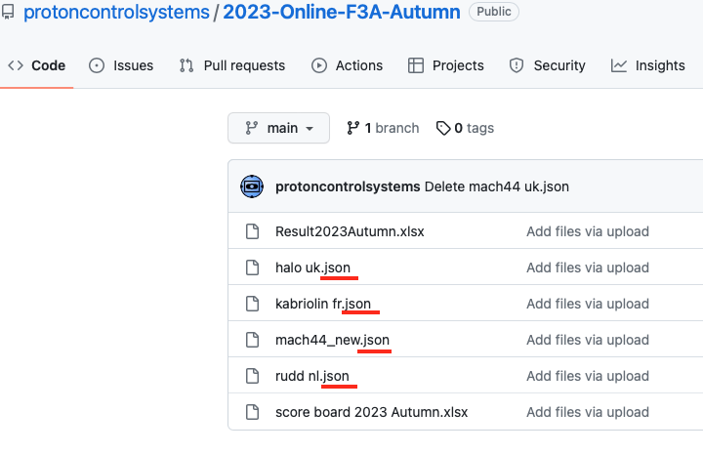This screenshot has height=453, width=703.
Task: Click the protoncontrolsystems user avatar
Action: pyautogui.click(x=252, y=186)
